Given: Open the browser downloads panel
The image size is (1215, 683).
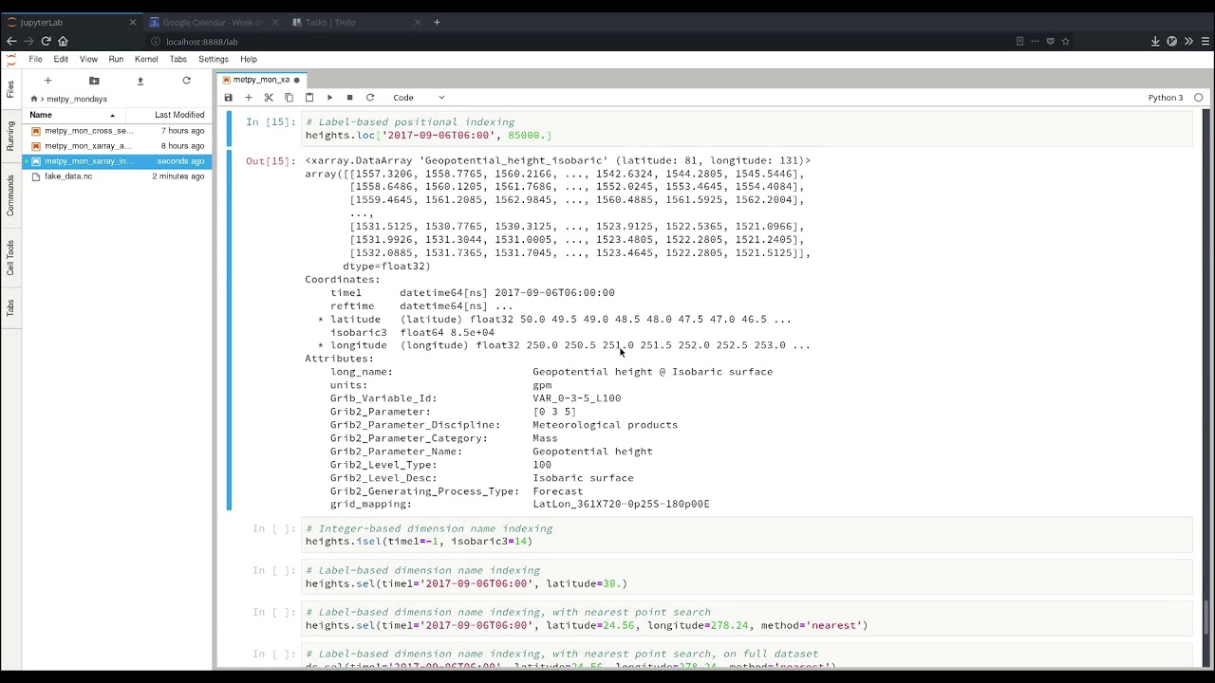Looking at the screenshot, I should tap(1155, 41).
